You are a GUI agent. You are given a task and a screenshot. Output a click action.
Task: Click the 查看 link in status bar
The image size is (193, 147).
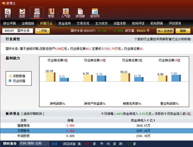[x=54, y=144]
